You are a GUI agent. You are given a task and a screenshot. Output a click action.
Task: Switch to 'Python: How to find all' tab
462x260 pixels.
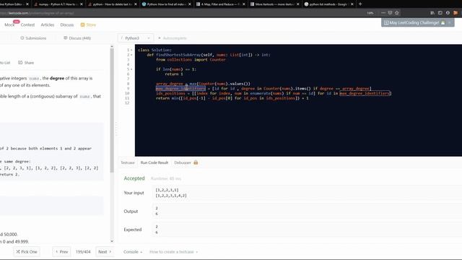(166, 4)
